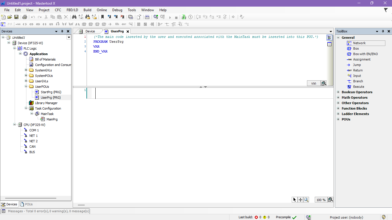Expand the SystemGVLs folder node
This screenshot has height=220, width=392.
(26, 70)
